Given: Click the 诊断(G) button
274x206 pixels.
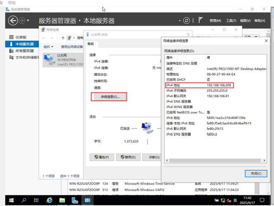Looking at the screenshot, I should (x=152, y=157).
